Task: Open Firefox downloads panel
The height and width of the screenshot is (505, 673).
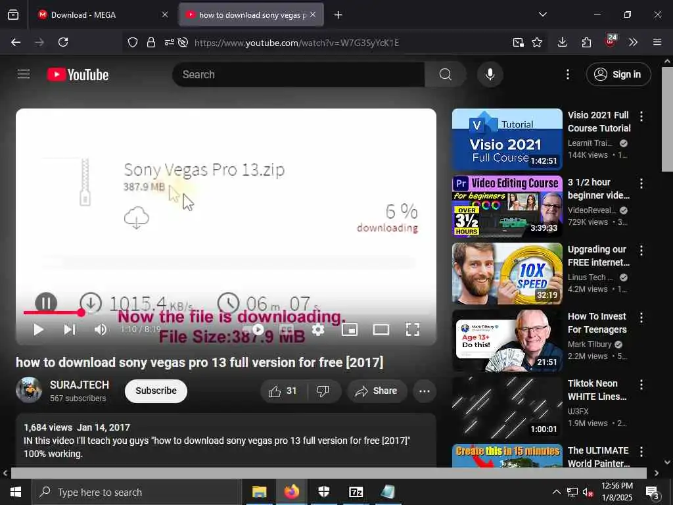Action: pos(563,42)
